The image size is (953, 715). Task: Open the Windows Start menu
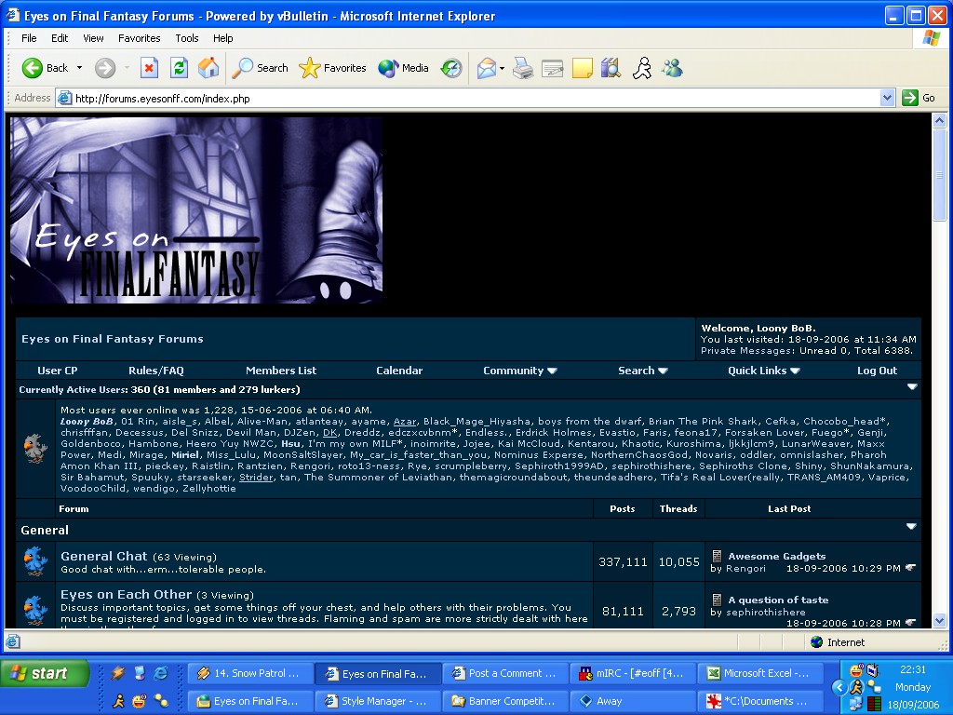click(x=46, y=673)
